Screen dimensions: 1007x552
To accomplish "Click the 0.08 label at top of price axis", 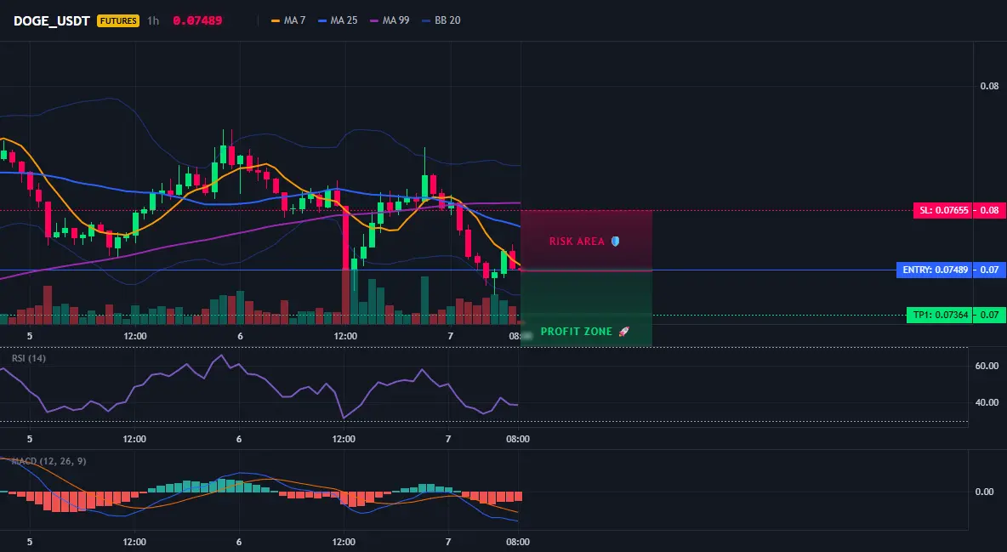I will 990,86.
